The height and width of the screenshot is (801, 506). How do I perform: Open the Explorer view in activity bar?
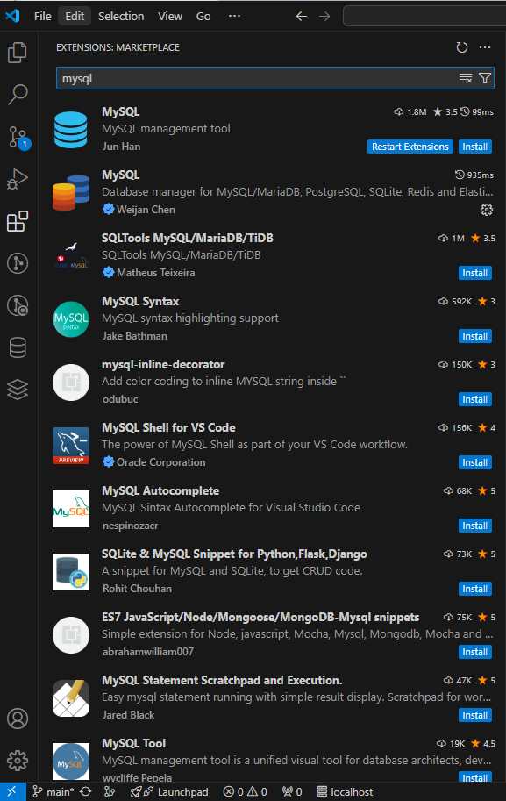pos(18,52)
